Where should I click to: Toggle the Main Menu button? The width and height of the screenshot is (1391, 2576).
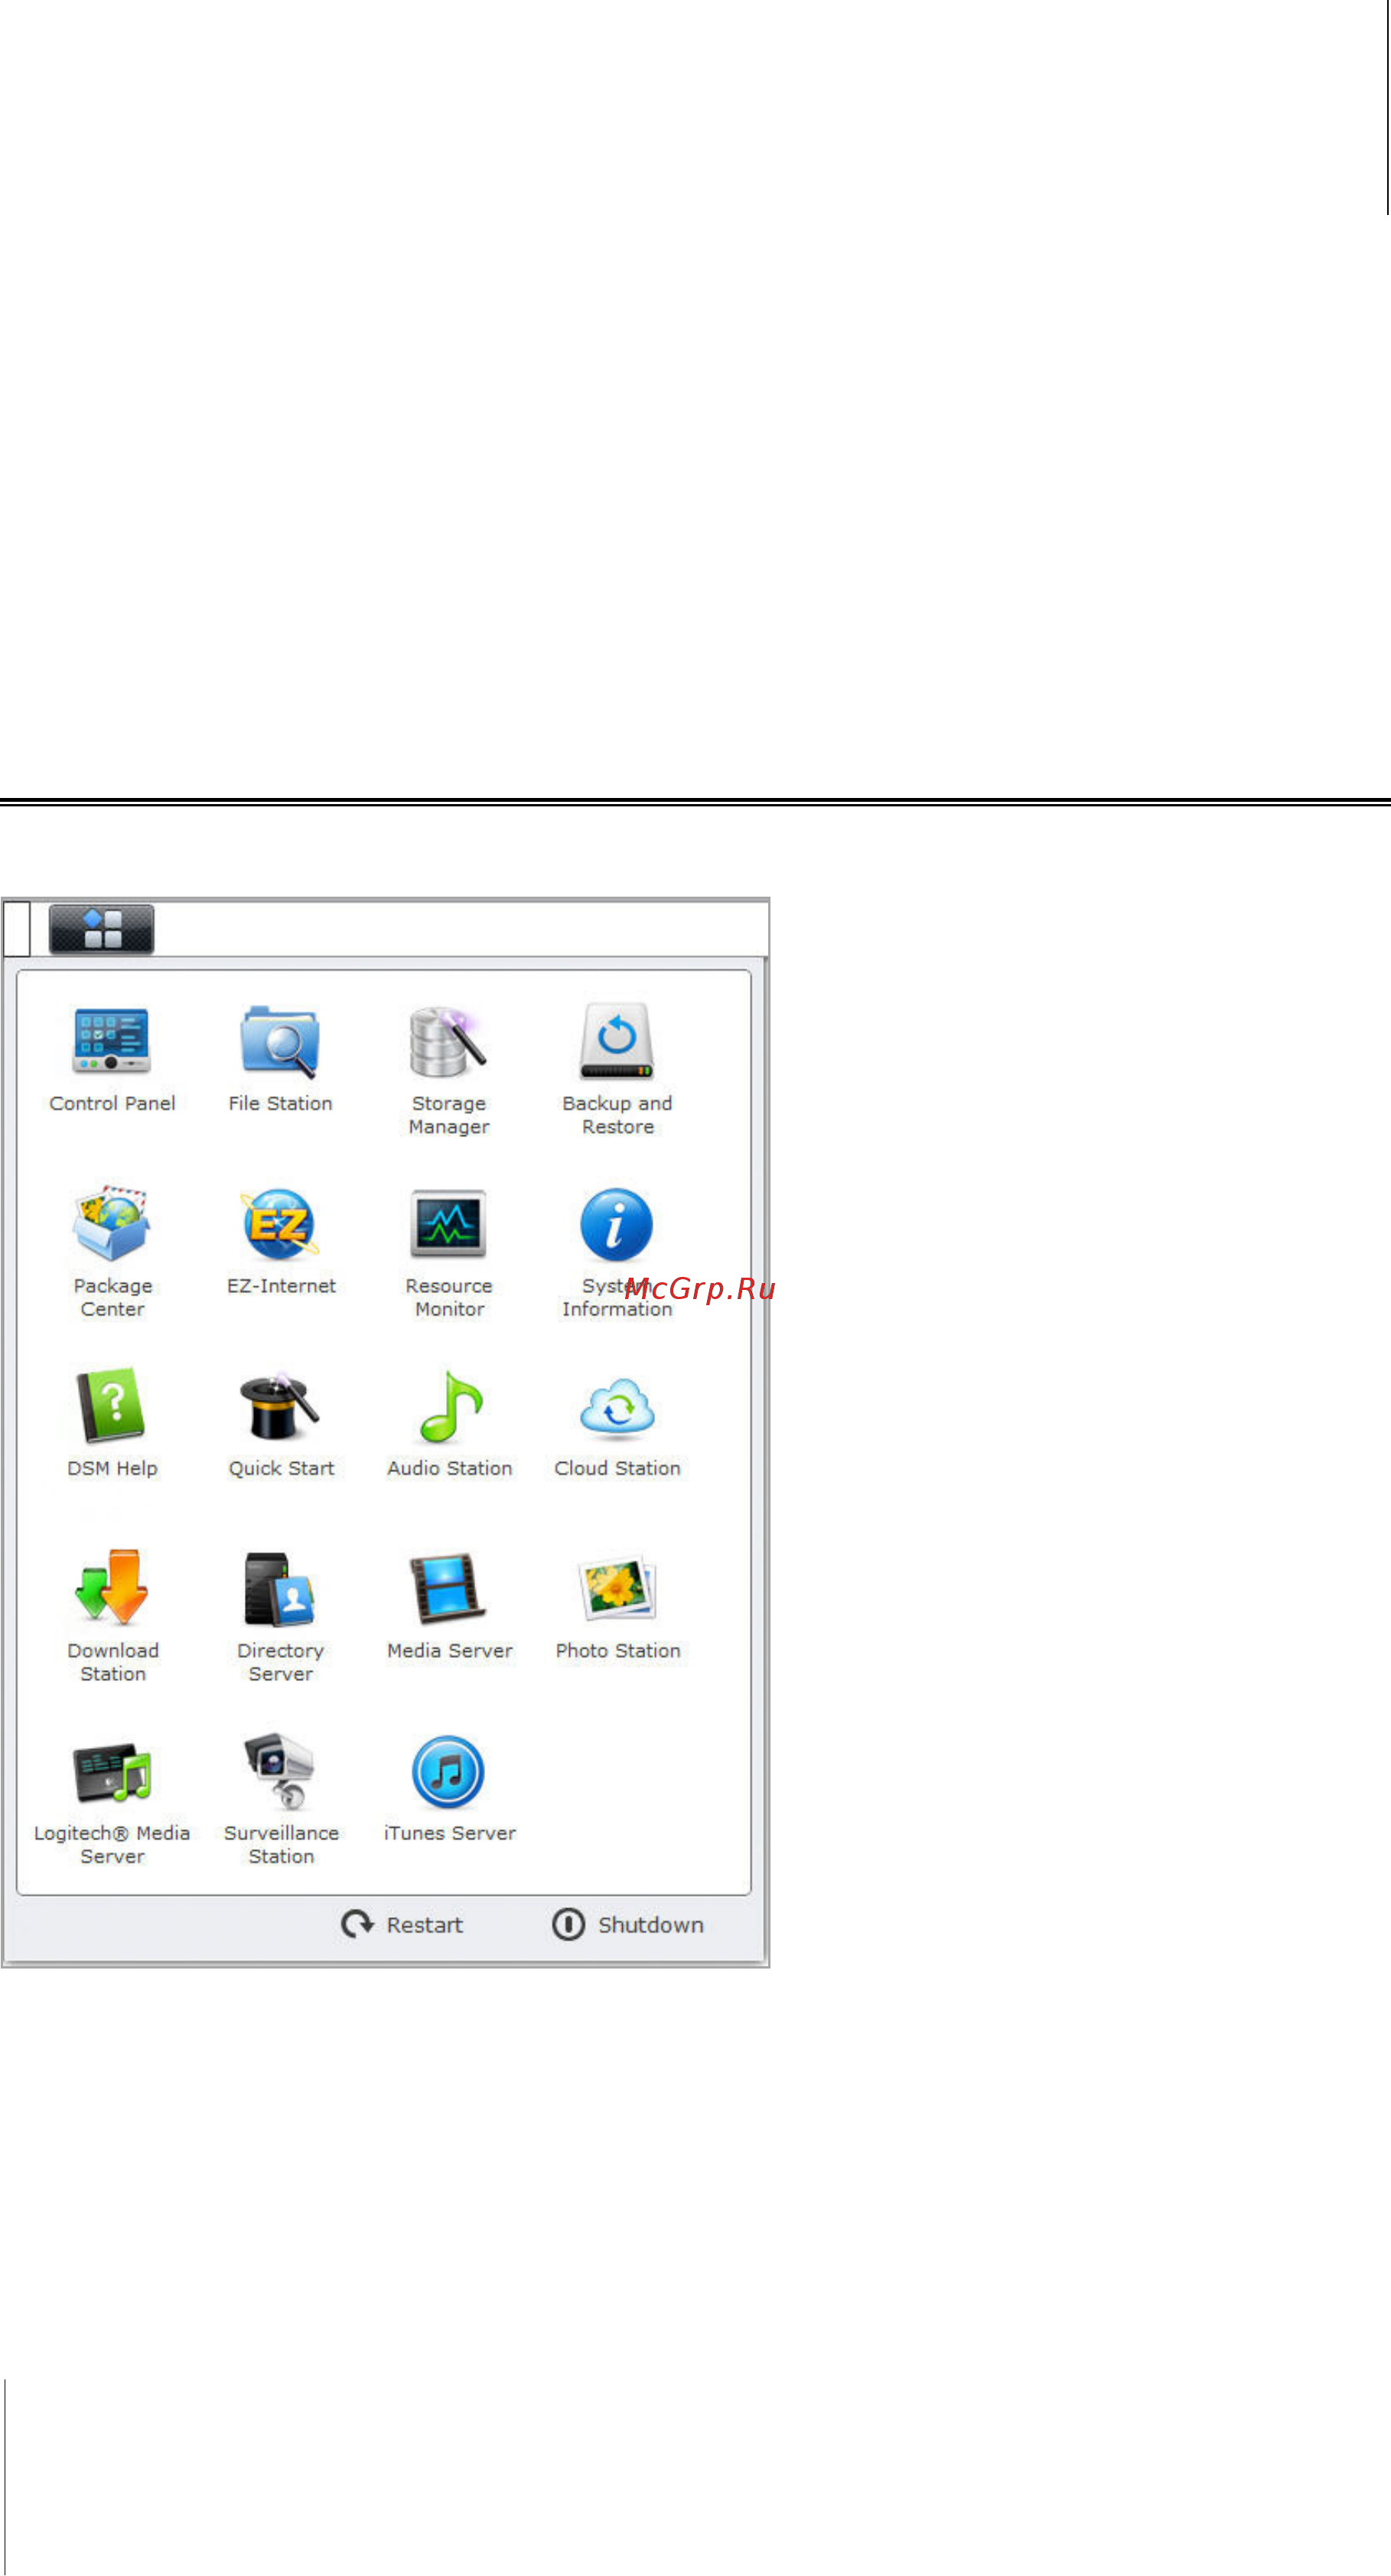[101, 929]
